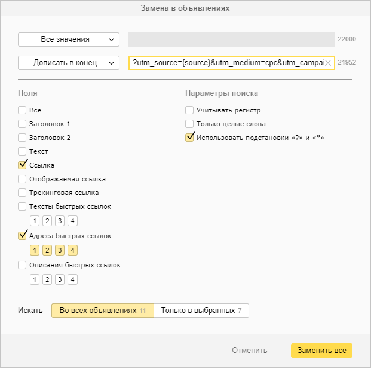371x368 pixels.
Task: Toggle quick link number 3 under Тексты быстрых ссылок
Action: pos(60,221)
